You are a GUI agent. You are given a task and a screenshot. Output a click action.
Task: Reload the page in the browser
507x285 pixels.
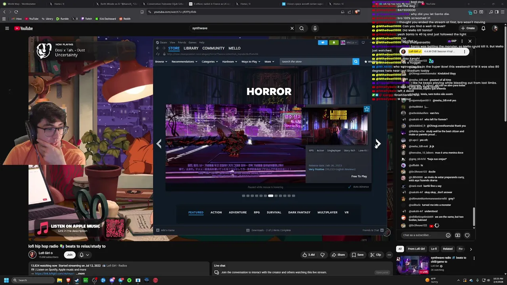click(x=16, y=12)
